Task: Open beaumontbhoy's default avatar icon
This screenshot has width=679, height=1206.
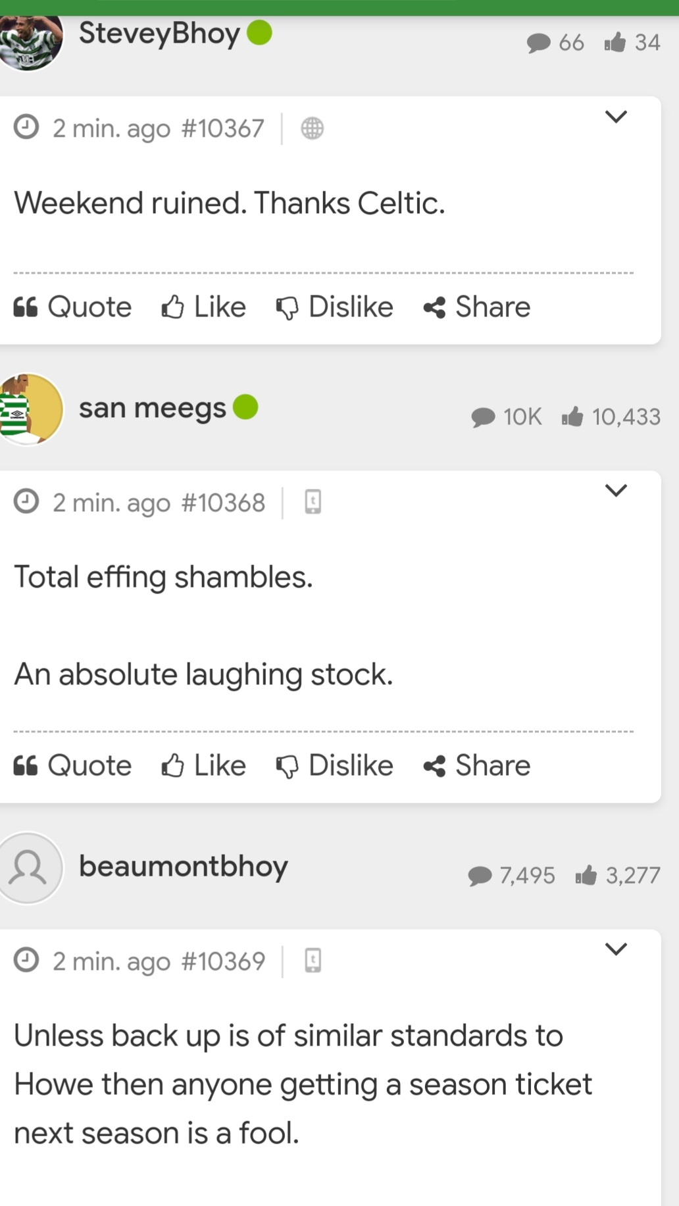Action: [29, 867]
